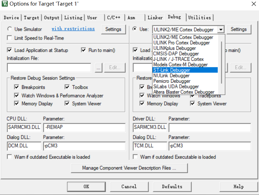
Task: Click CPU DLL parameter field with -REMAP
Action: tap(84, 127)
